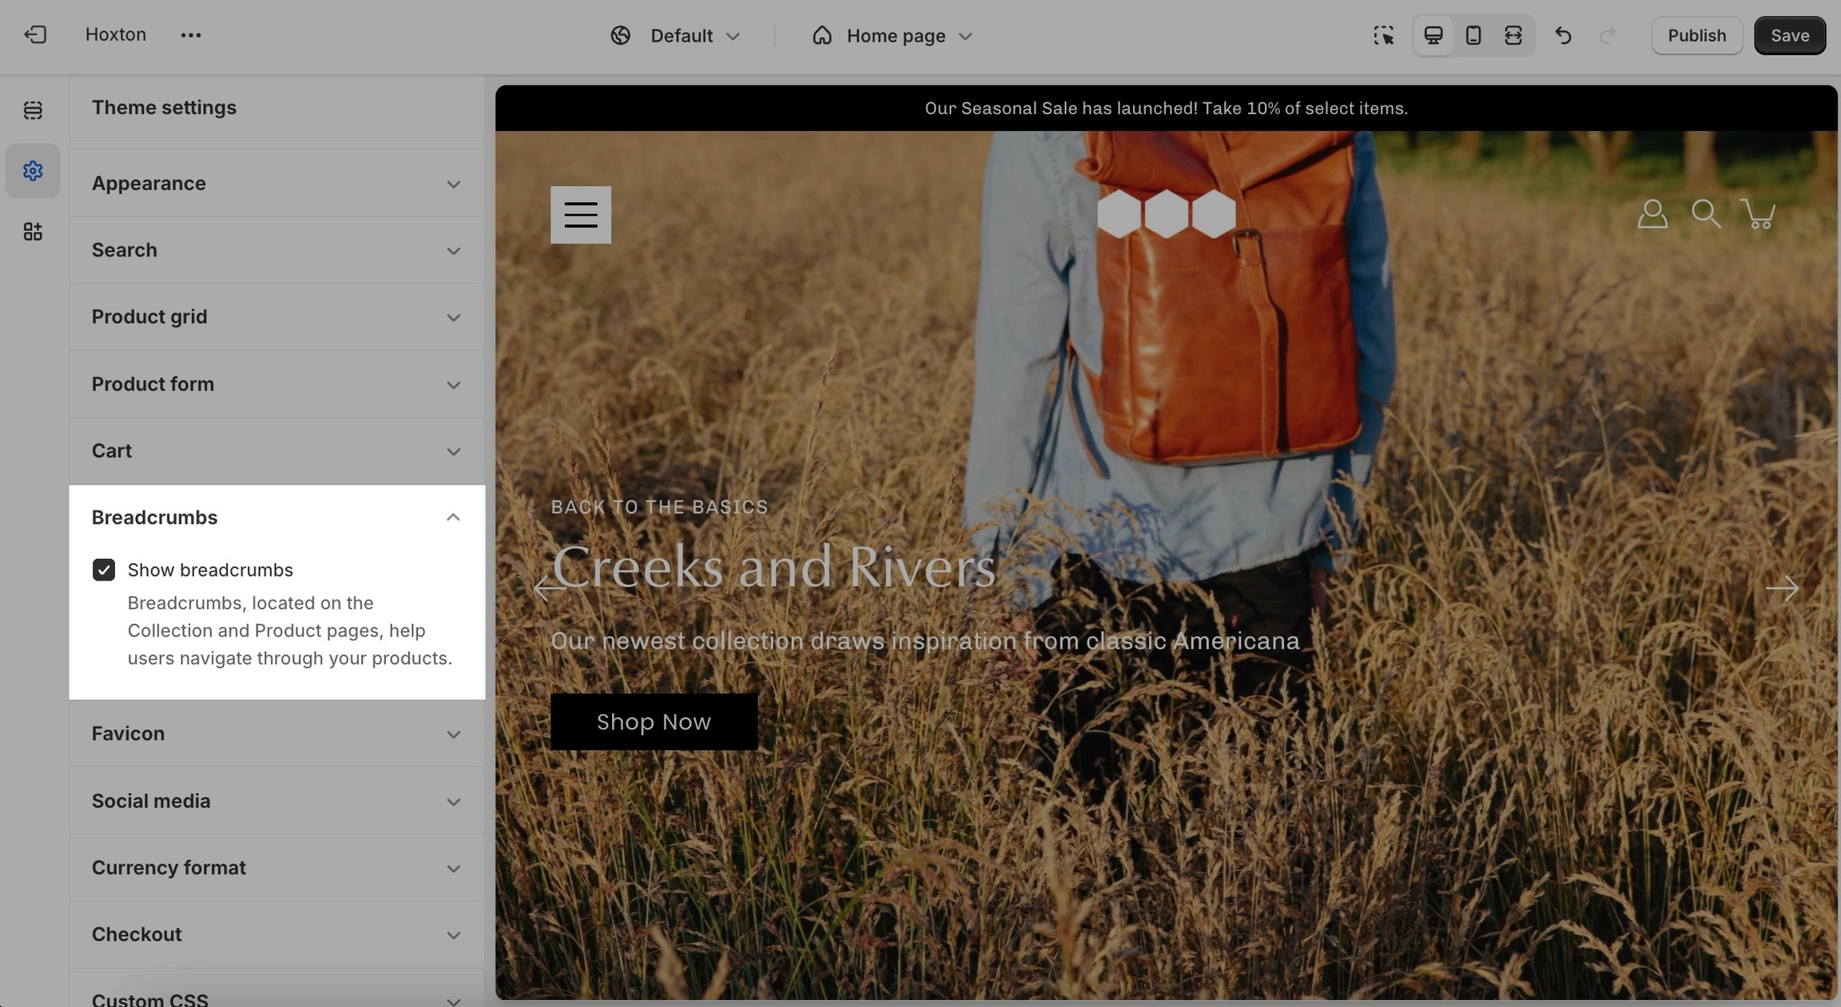This screenshot has height=1007, width=1841.
Task: Open the three-dot theme actions menu
Action: pyautogui.click(x=190, y=35)
